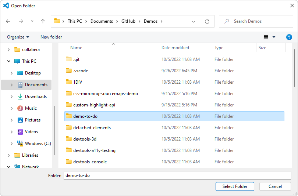Open recent locations dropdown chevron
The image size is (298, 196).
[x=32, y=21]
